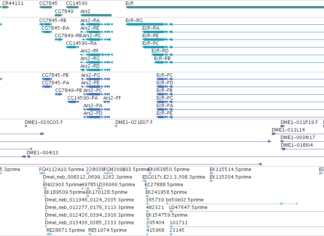Open the EcR-PD protein label
This screenshot has width=324, height=236.
click(x=165, y=83)
